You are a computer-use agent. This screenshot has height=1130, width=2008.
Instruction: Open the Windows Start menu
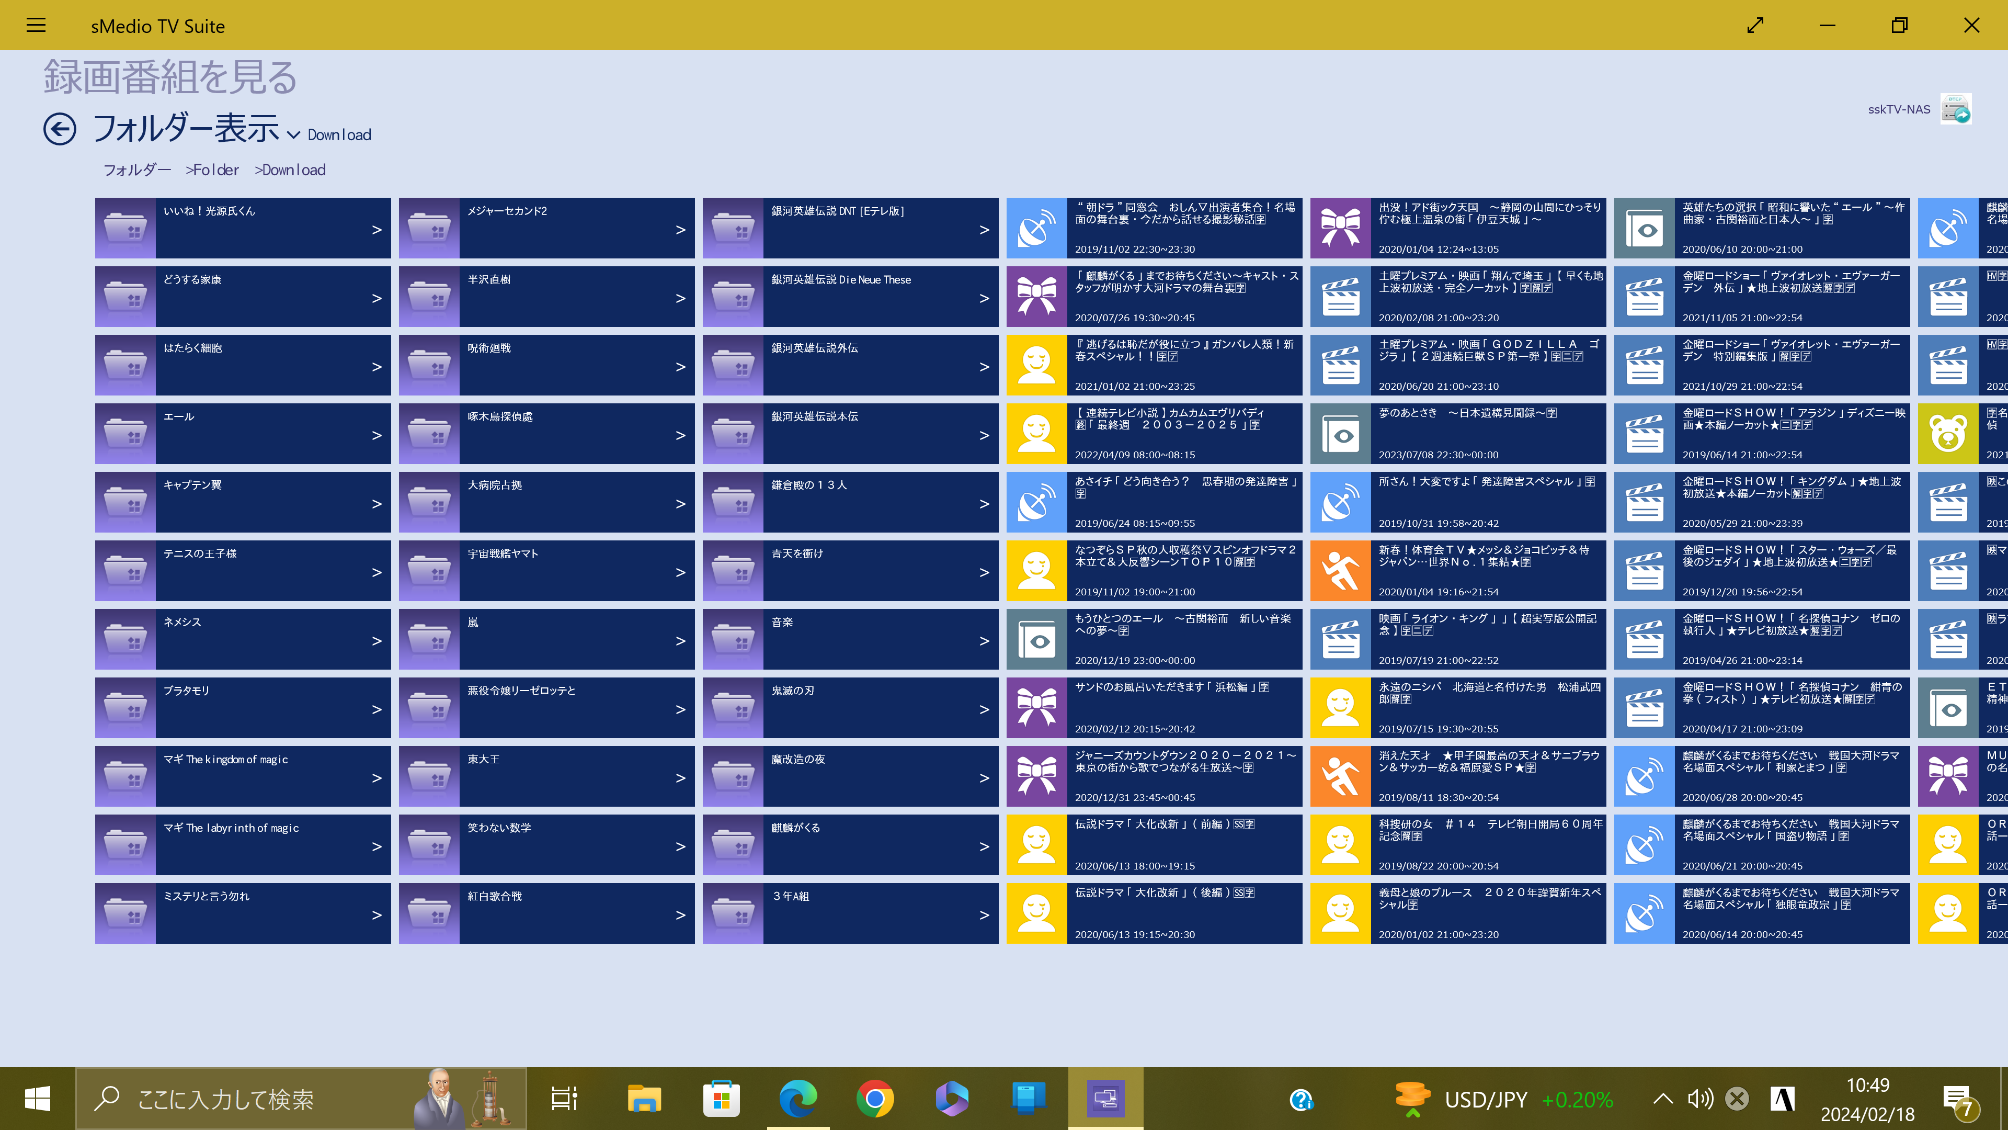point(38,1099)
